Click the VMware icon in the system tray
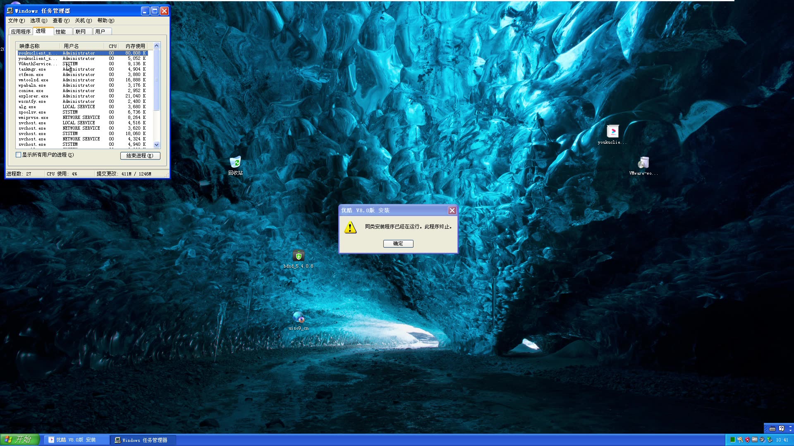 click(x=755, y=439)
